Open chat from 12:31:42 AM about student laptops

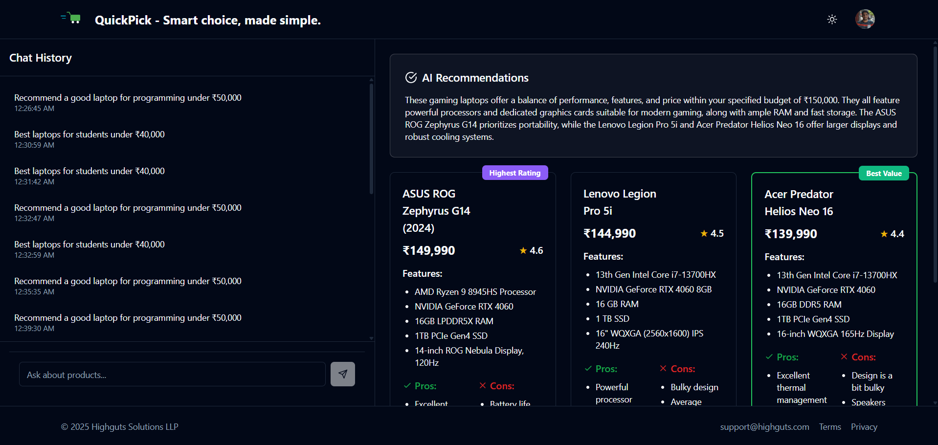89,176
